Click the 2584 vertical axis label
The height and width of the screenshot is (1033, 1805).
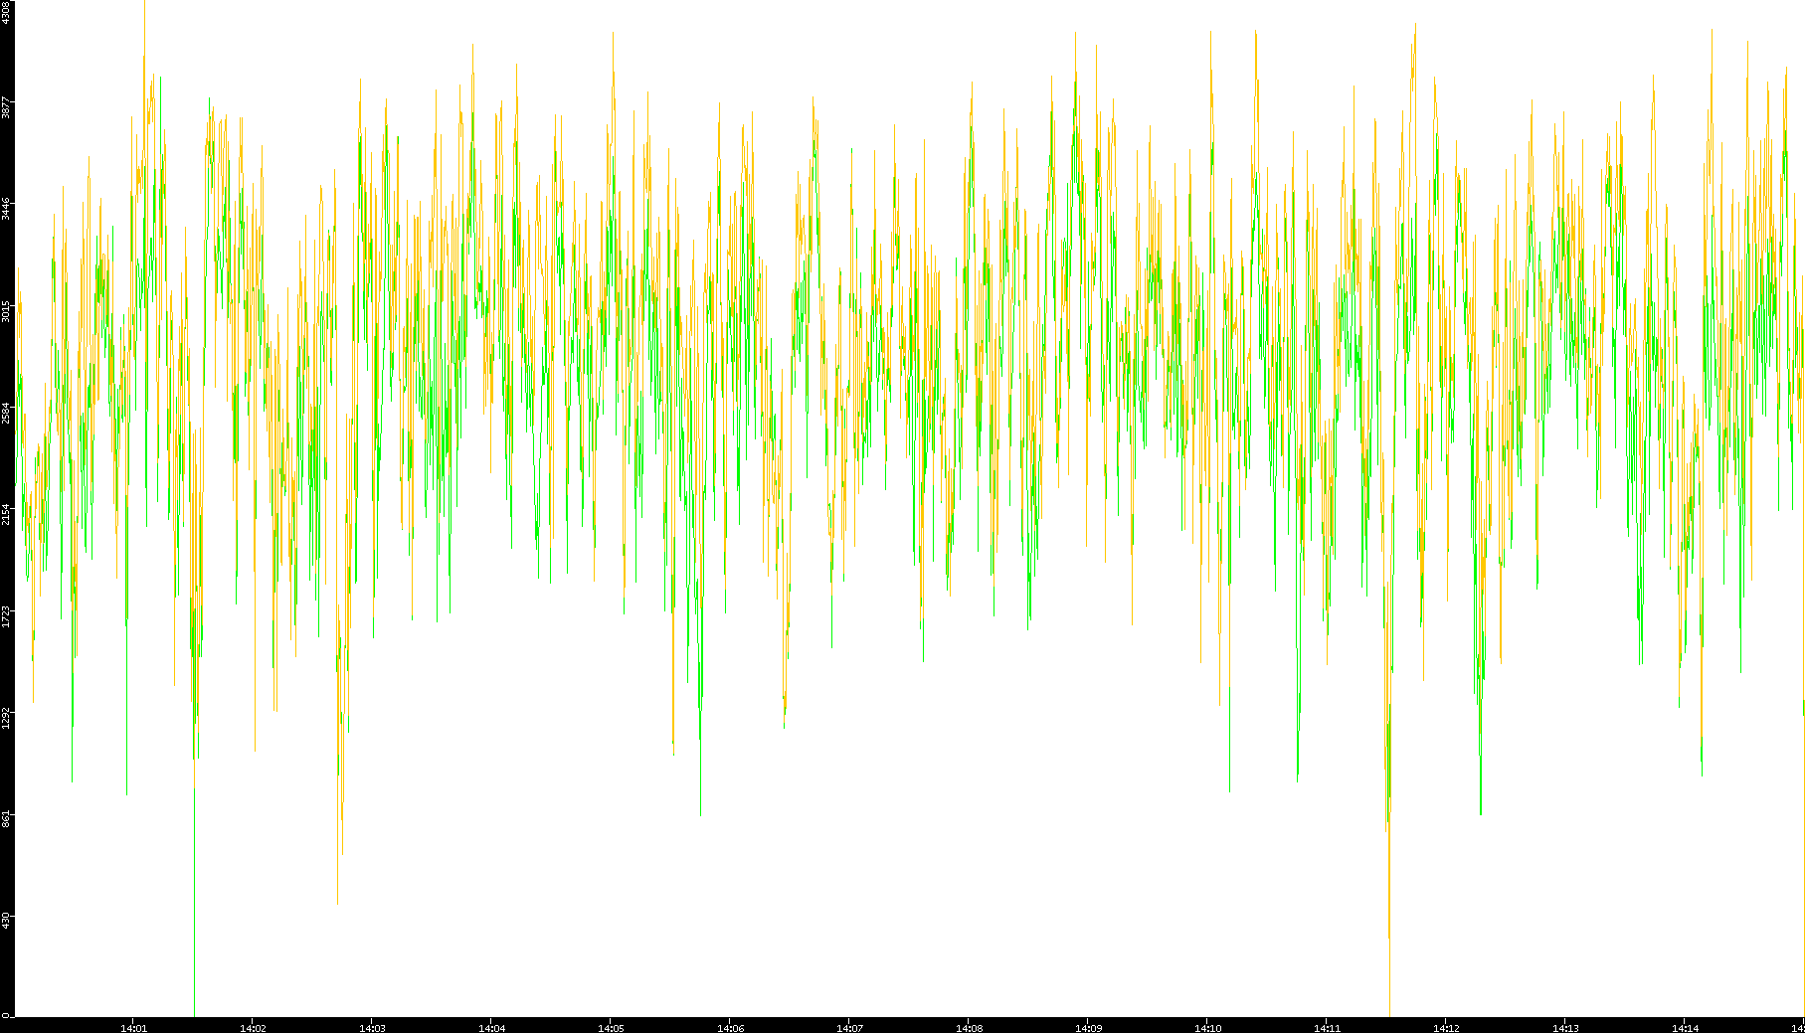6,413
